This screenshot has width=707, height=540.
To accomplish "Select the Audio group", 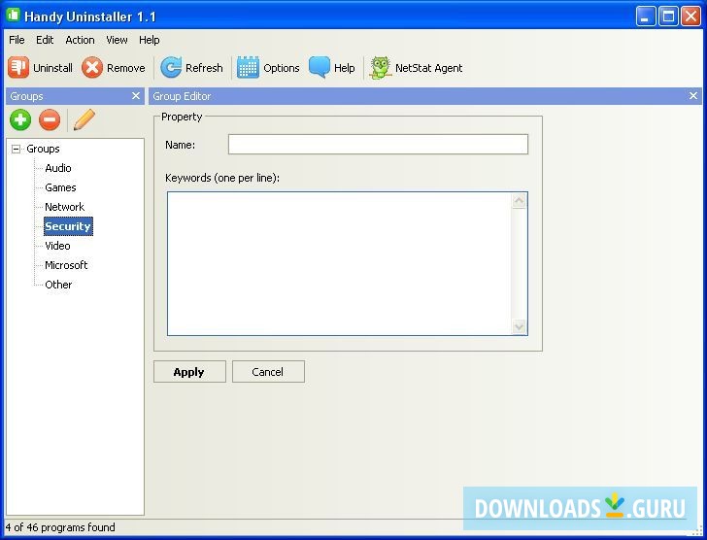I will coord(58,168).
